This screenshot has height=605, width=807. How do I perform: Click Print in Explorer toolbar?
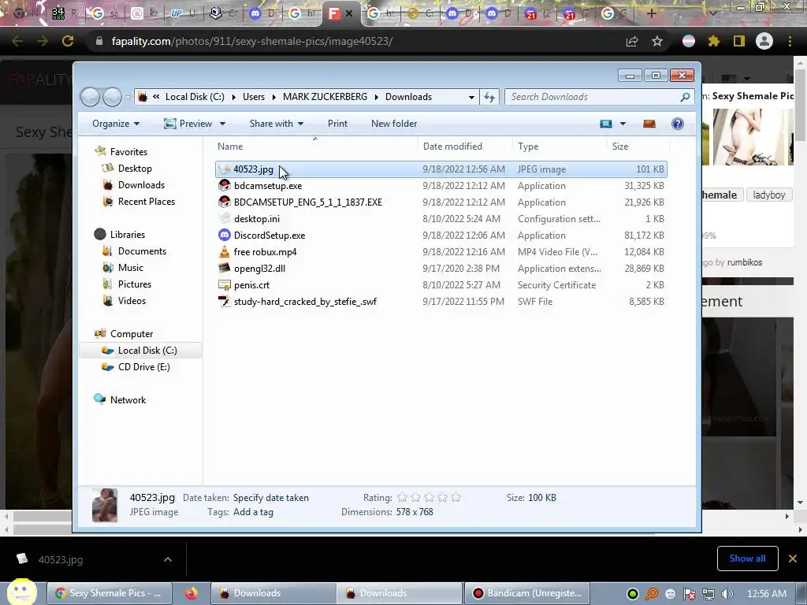click(x=337, y=124)
